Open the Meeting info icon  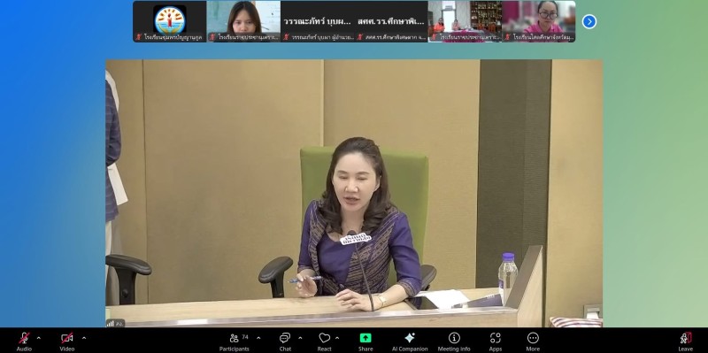pos(454,338)
